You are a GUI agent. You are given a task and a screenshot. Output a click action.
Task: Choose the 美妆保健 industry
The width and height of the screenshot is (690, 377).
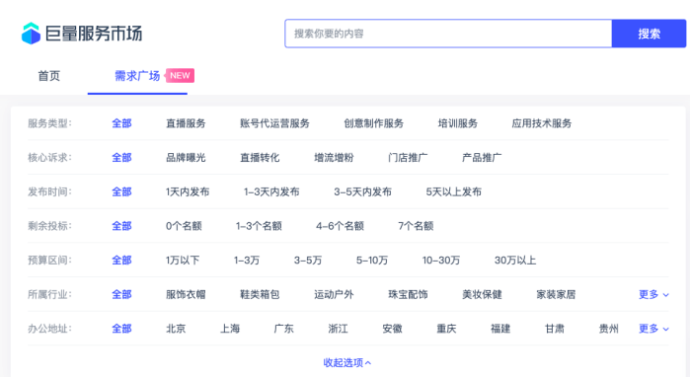tap(482, 294)
